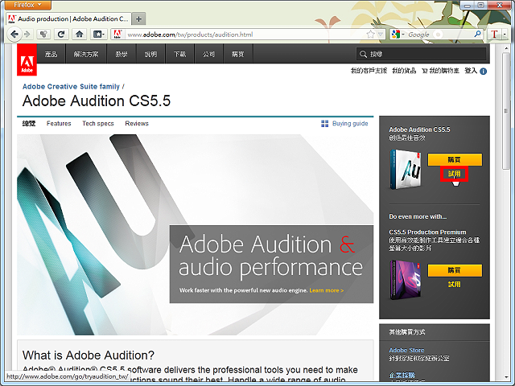The height and width of the screenshot is (386, 515).
Task: Select the Audio production Adobe Audition tab
Action: (68, 19)
